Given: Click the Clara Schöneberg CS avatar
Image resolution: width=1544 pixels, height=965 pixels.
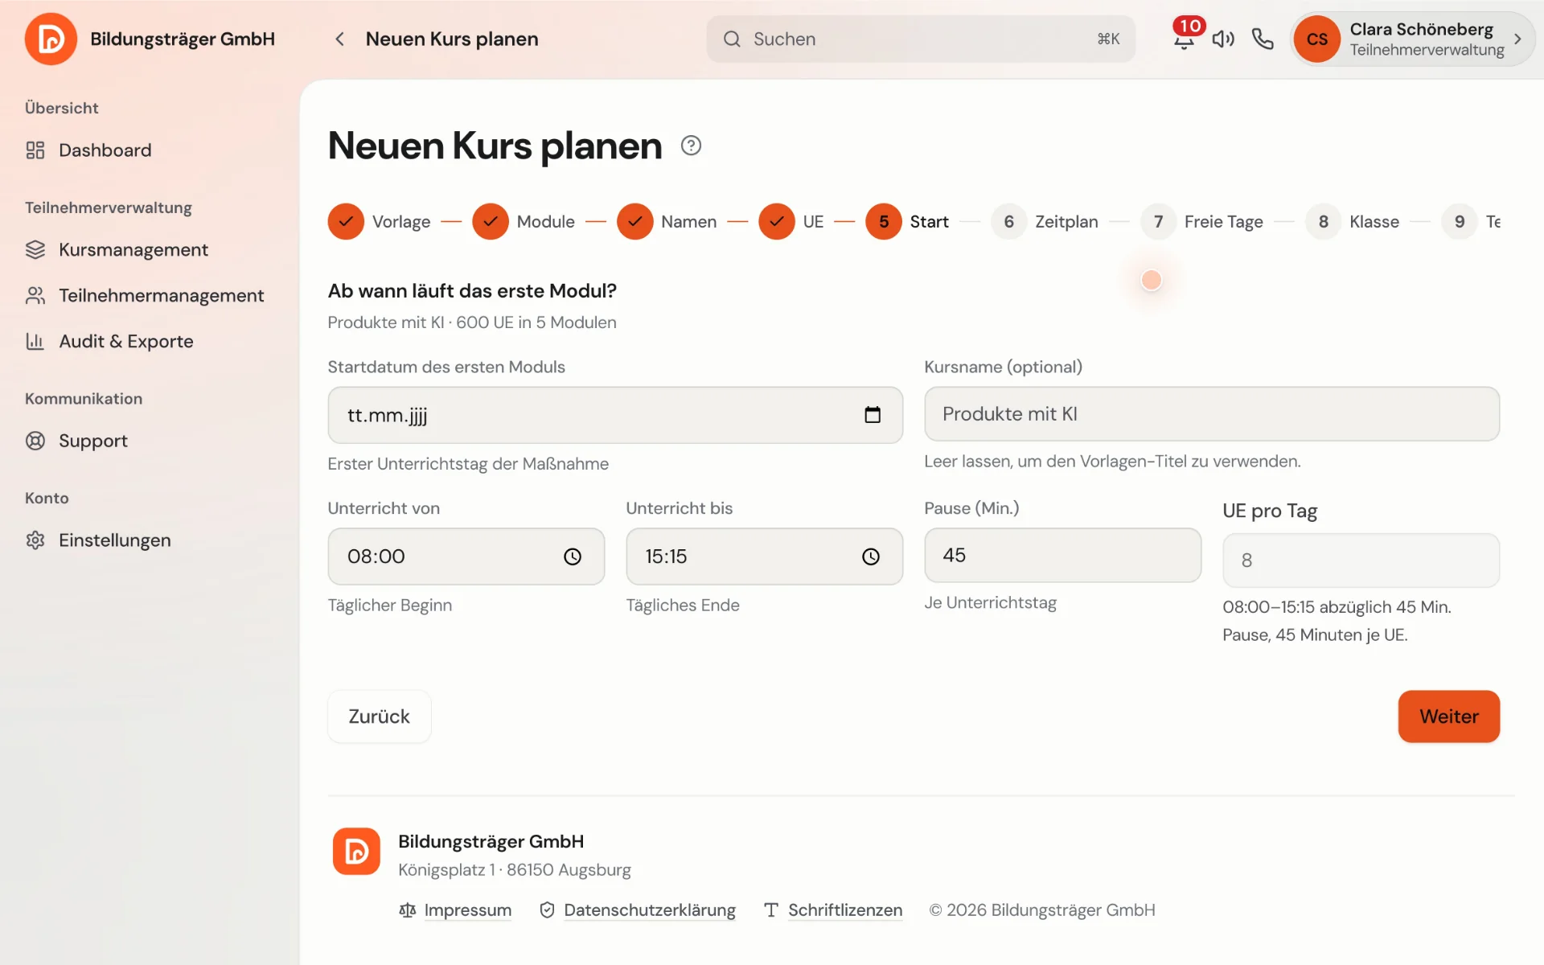Looking at the screenshot, I should coord(1317,39).
